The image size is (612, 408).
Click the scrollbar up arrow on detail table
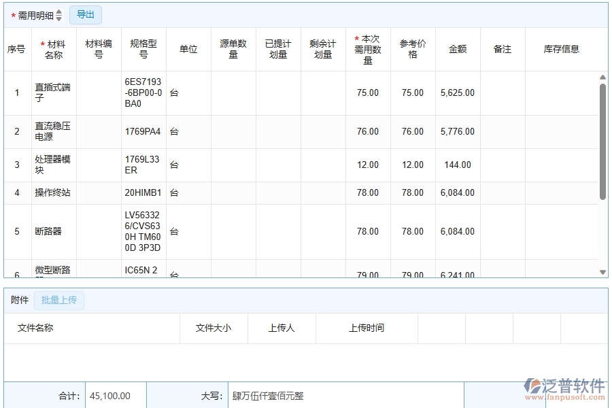[602, 78]
